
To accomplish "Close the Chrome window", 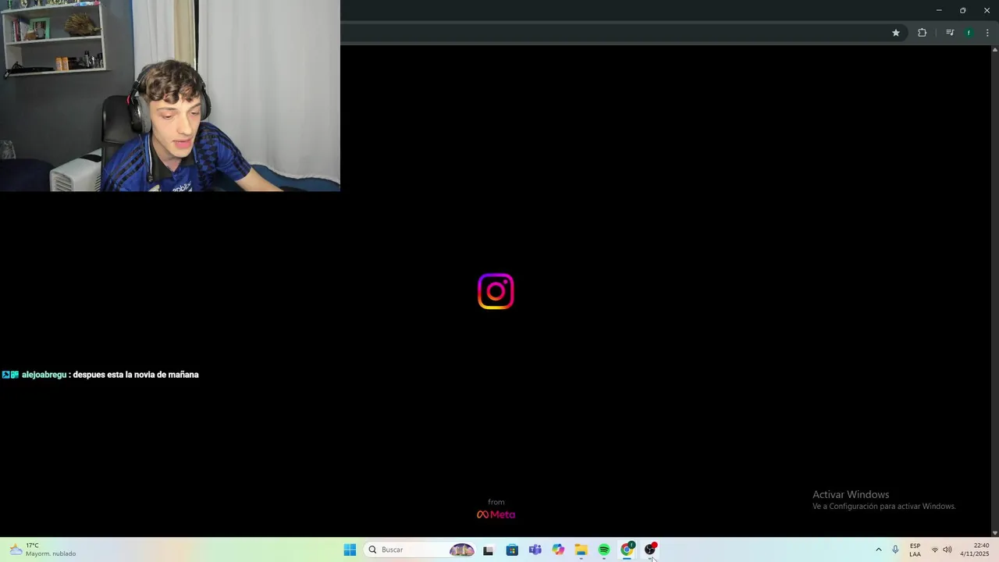I will click(x=987, y=10).
